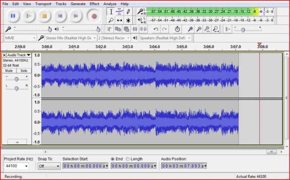290x180 pixels.
Task: Click the Zoom In magnifier in the edit toolbar
Action: tap(190, 29)
